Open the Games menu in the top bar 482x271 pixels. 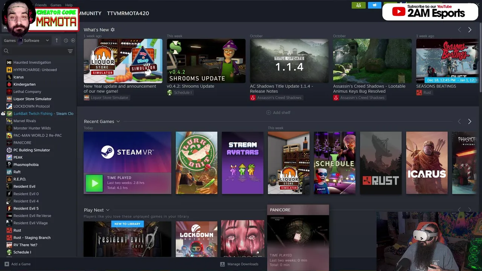click(56, 5)
